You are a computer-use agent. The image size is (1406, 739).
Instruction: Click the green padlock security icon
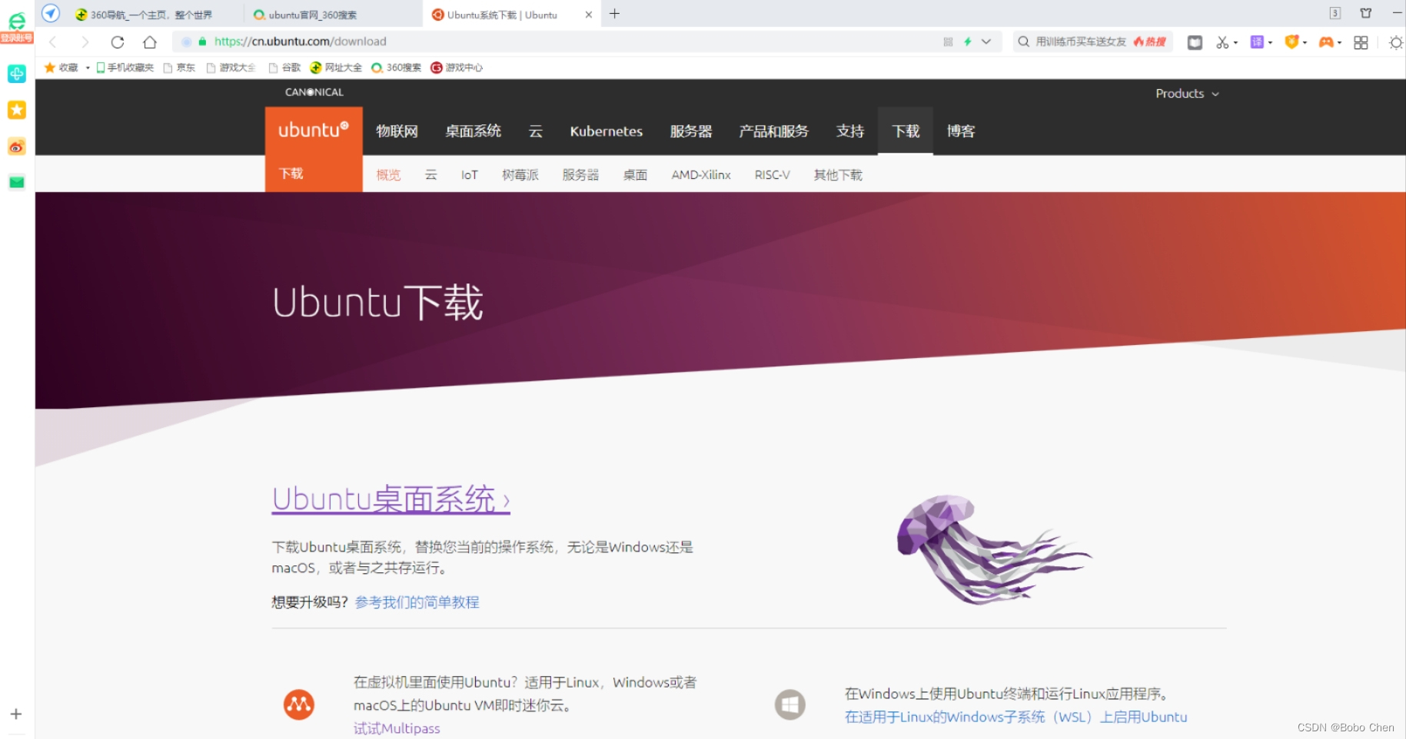(x=203, y=41)
